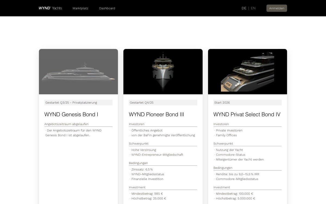Select the WYND Genesis Bond I title
Image resolution: width=326 pixels, height=204 pixels.
pos(71,115)
